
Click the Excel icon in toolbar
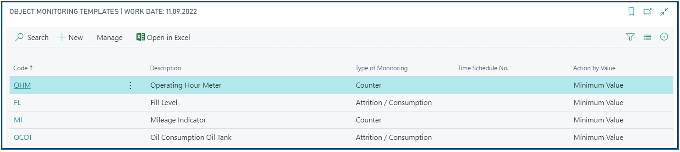[140, 37]
